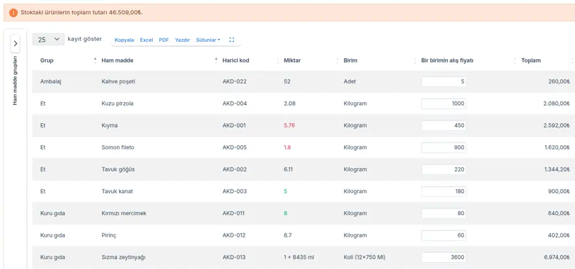Click code AKD-001
575x269 pixels.
[234, 125]
